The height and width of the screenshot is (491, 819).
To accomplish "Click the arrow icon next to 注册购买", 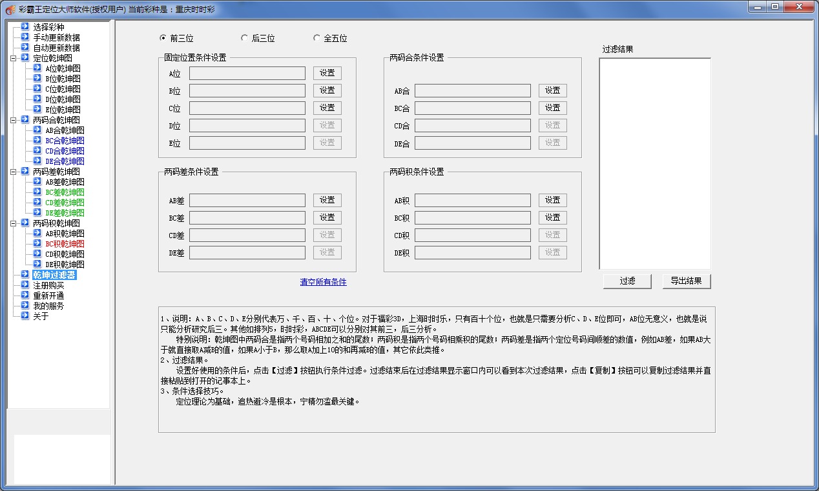I will click(x=25, y=285).
